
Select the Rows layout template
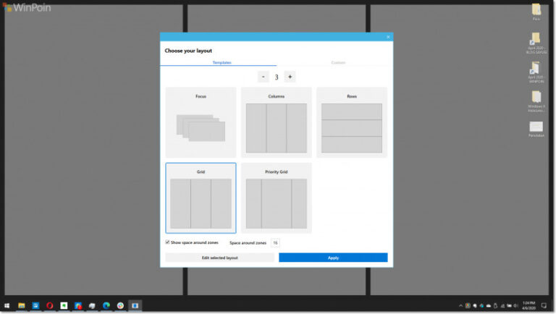(352, 122)
